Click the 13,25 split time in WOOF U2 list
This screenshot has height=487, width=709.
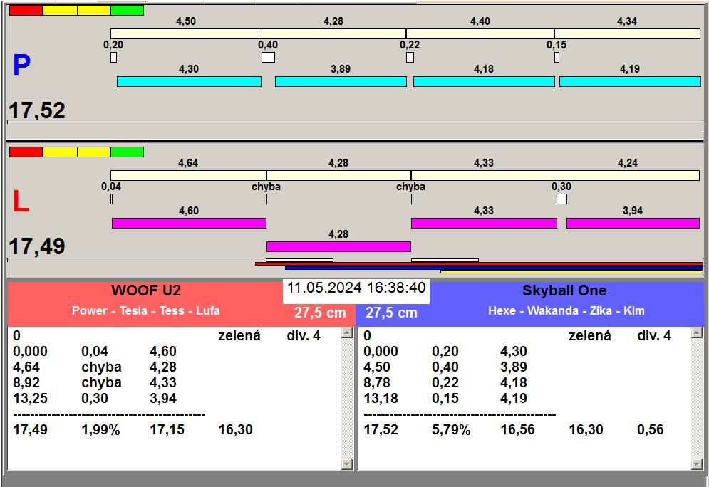coord(31,399)
